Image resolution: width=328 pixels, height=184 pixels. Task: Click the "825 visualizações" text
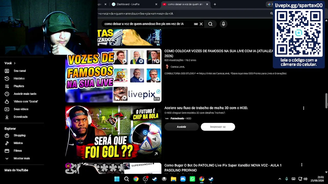(x=174, y=60)
